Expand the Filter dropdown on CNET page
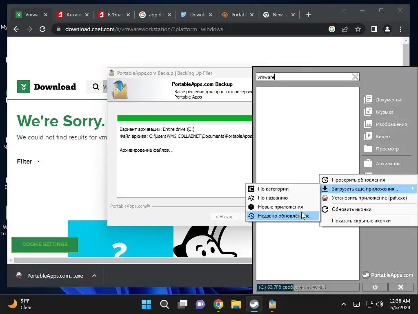The image size is (418, 314). point(28,161)
